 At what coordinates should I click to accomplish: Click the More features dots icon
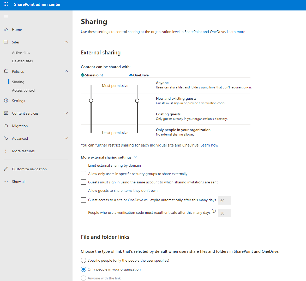pos(6,151)
